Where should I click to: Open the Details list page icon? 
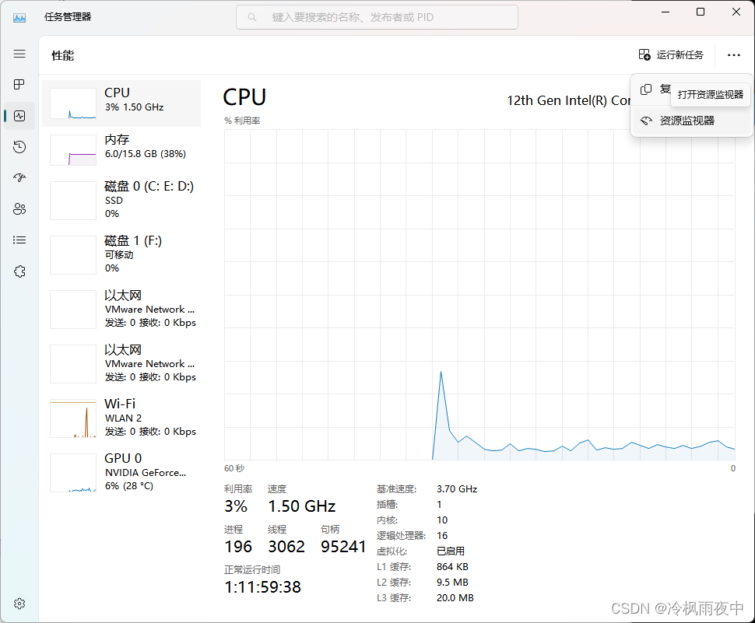pyautogui.click(x=19, y=240)
